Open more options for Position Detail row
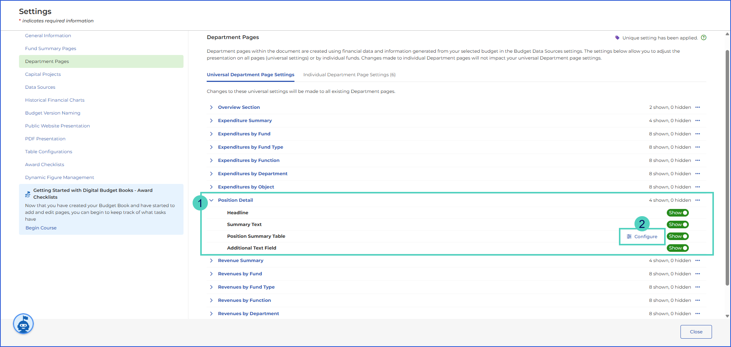The height and width of the screenshot is (347, 731). pos(698,200)
